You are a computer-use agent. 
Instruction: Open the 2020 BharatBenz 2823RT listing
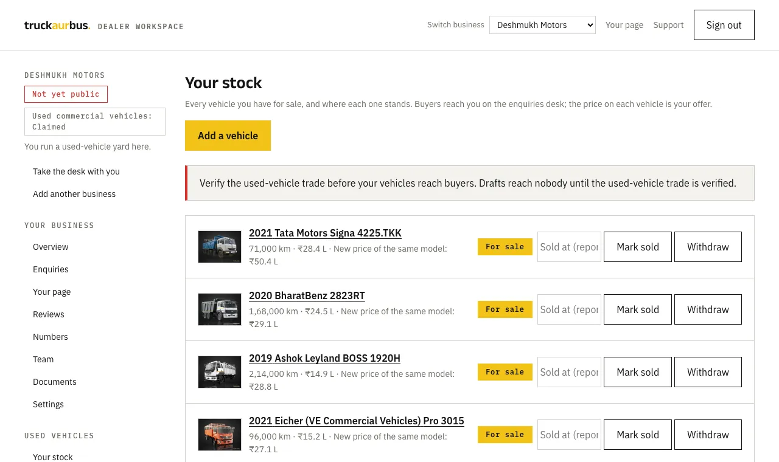click(x=307, y=295)
